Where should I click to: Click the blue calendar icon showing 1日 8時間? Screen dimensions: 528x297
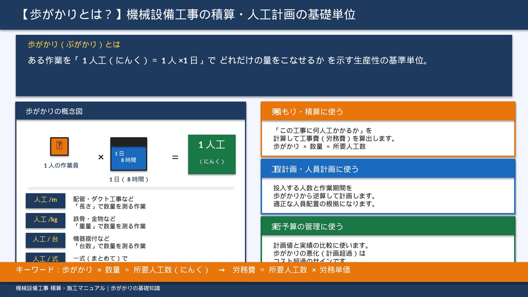click(x=128, y=154)
